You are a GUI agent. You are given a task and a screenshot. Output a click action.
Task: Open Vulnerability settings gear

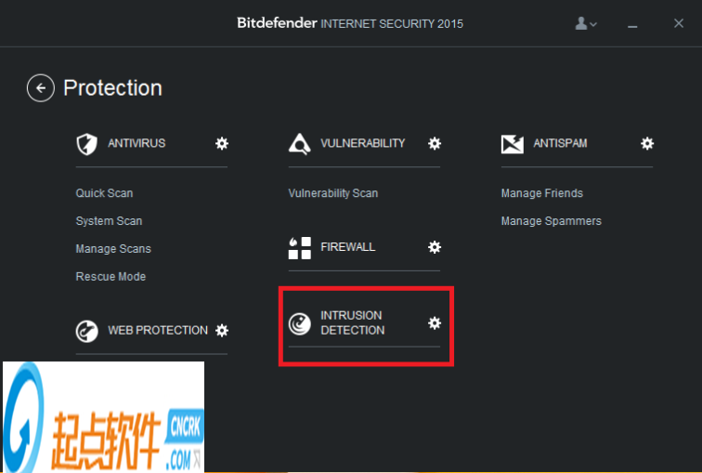coord(435,143)
